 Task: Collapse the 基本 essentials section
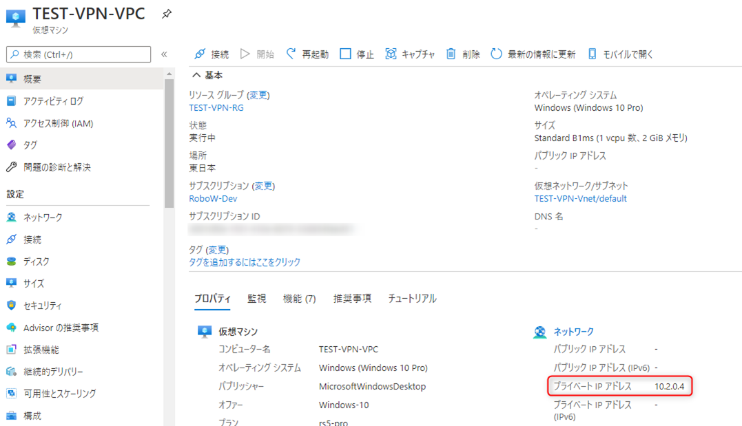click(196, 75)
